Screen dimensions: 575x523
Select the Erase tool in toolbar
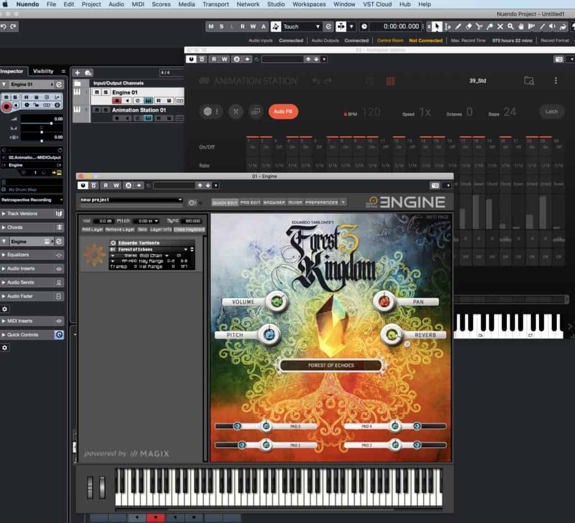pos(469,26)
